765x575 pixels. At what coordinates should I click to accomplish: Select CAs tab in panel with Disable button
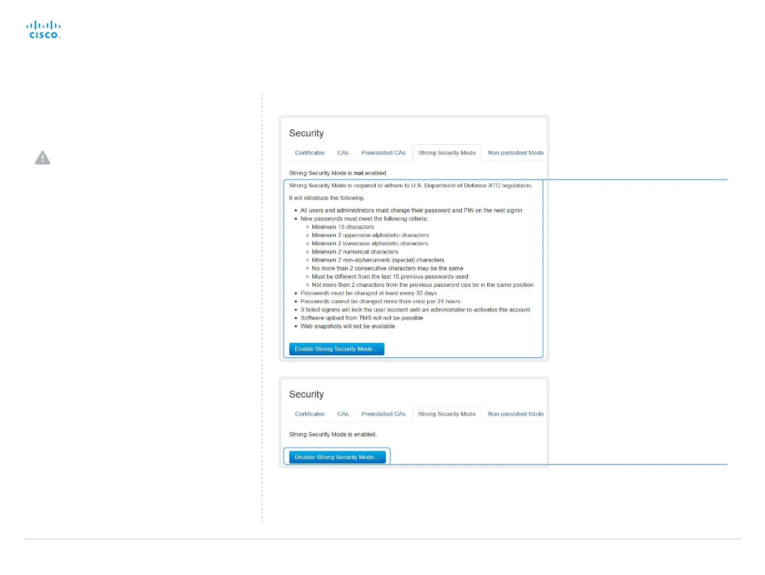point(343,414)
